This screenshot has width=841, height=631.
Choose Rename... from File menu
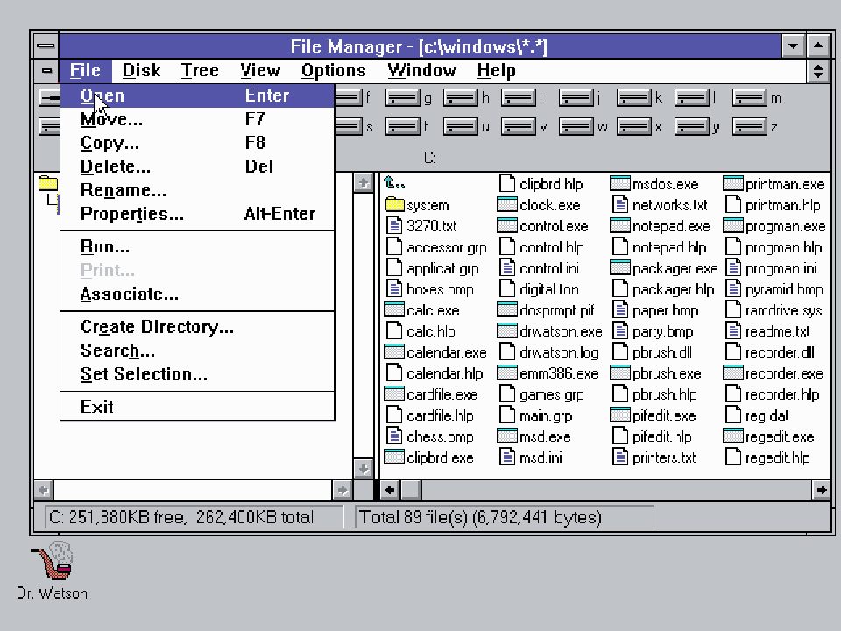(x=197, y=190)
